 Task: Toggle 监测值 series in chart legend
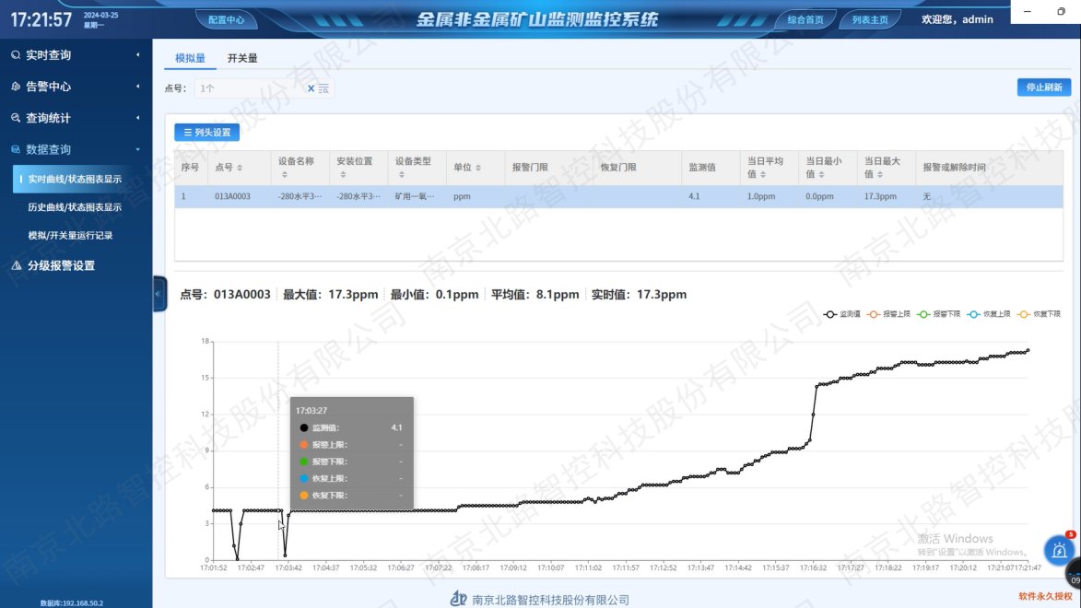point(842,314)
